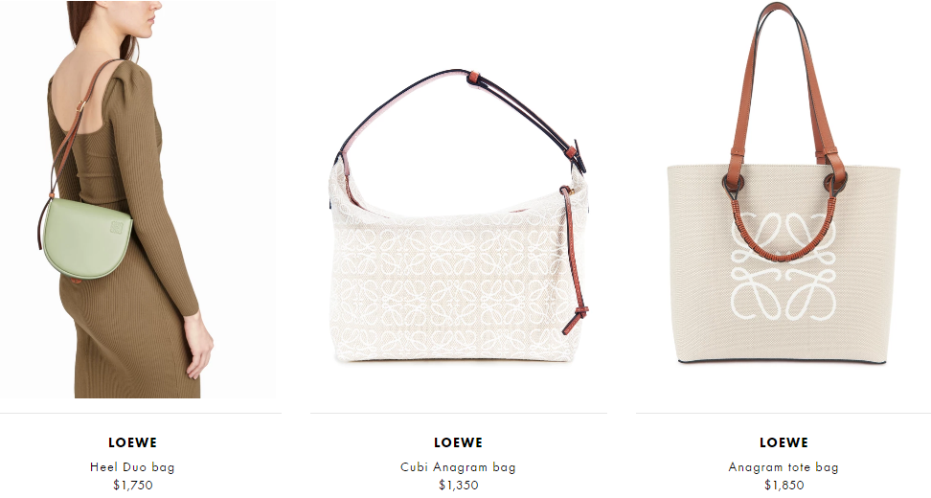Select the $1,350 price

pyautogui.click(x=459, y=485)
